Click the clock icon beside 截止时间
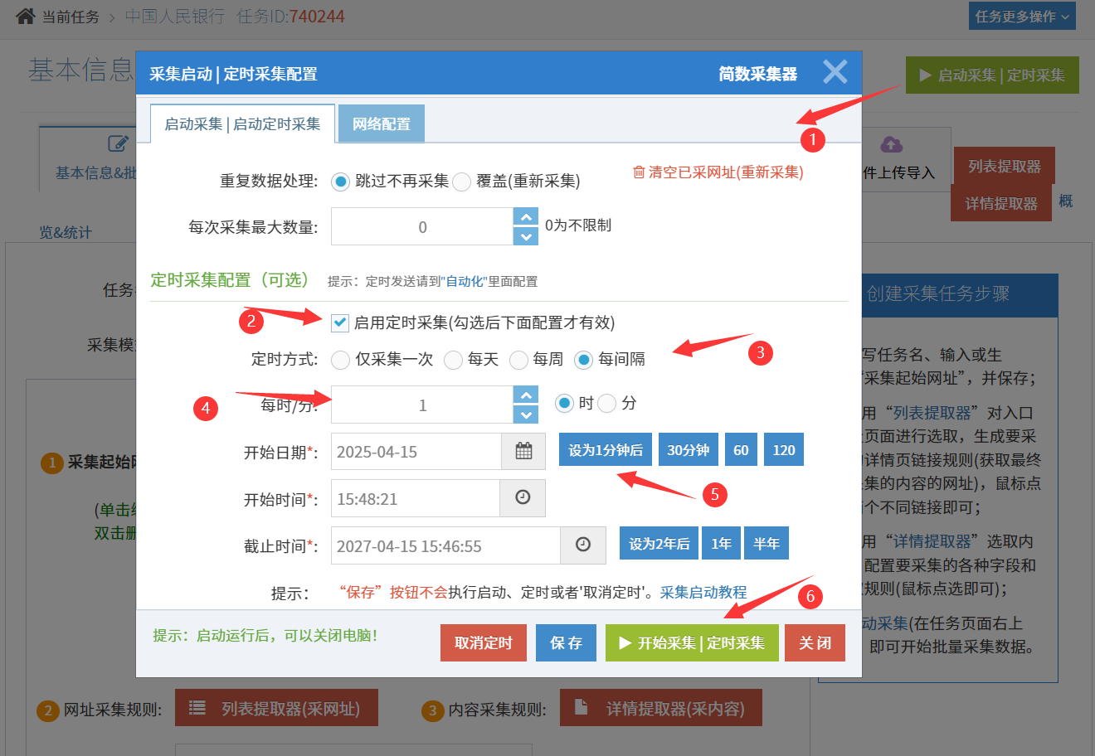The height and width of the screenshot is (756, 1095). 583,545
